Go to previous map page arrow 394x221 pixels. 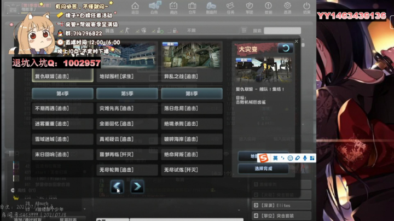pos(117,187)
